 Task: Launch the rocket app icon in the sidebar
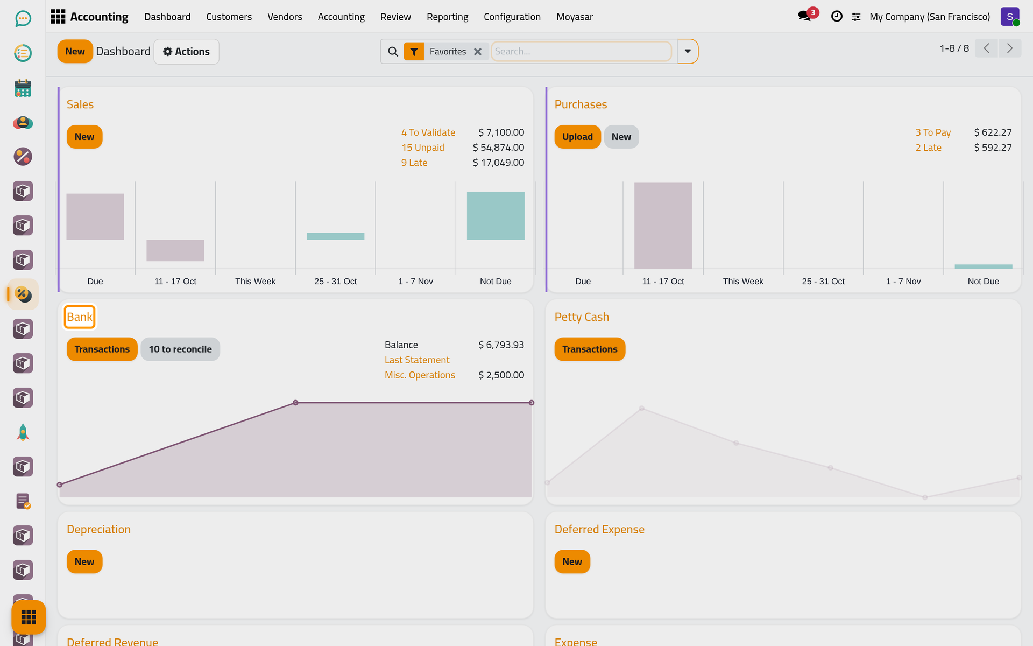23,432
